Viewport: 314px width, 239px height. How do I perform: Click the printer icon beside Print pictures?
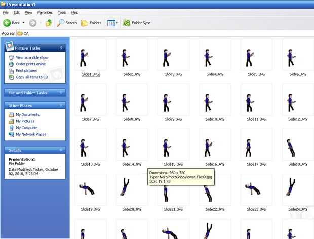11,71
